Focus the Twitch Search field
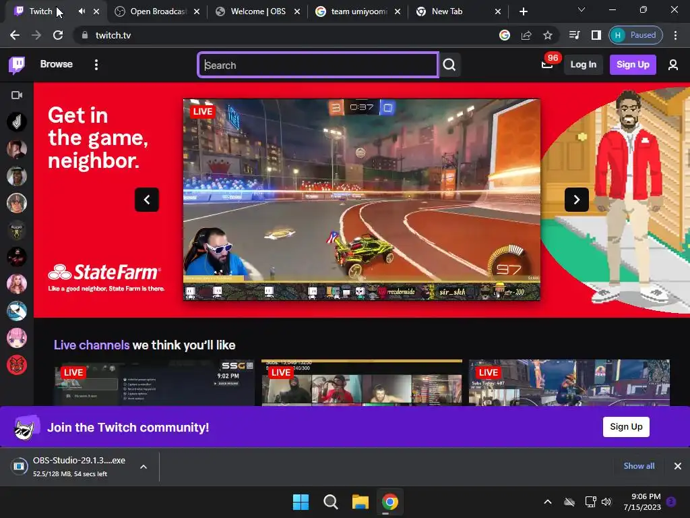690x518 pixels. click(x=318, y=65)
